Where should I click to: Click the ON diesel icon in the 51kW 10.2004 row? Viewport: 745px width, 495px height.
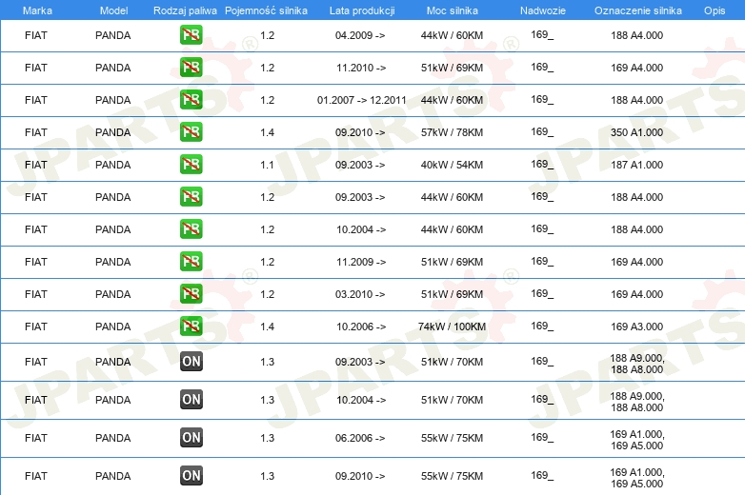point(191,399)
